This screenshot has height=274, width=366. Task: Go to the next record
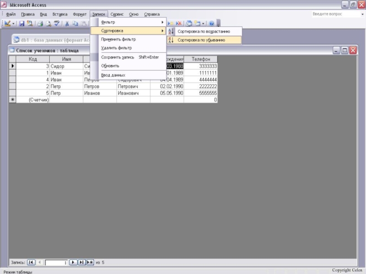click(73, 263)
